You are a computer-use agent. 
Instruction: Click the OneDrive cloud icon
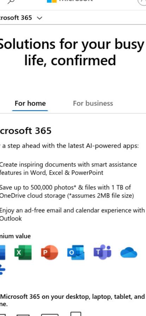[129, 253]
